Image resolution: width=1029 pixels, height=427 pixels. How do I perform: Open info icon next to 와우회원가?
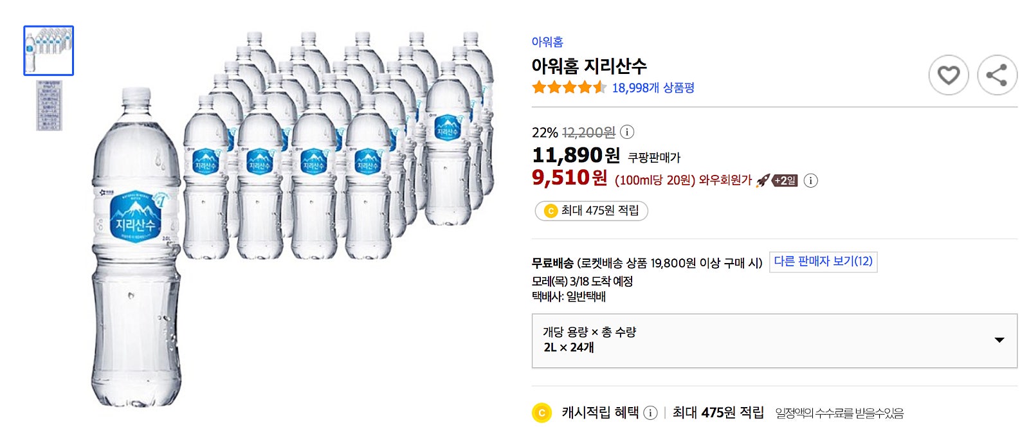click(x=811, y=181)
